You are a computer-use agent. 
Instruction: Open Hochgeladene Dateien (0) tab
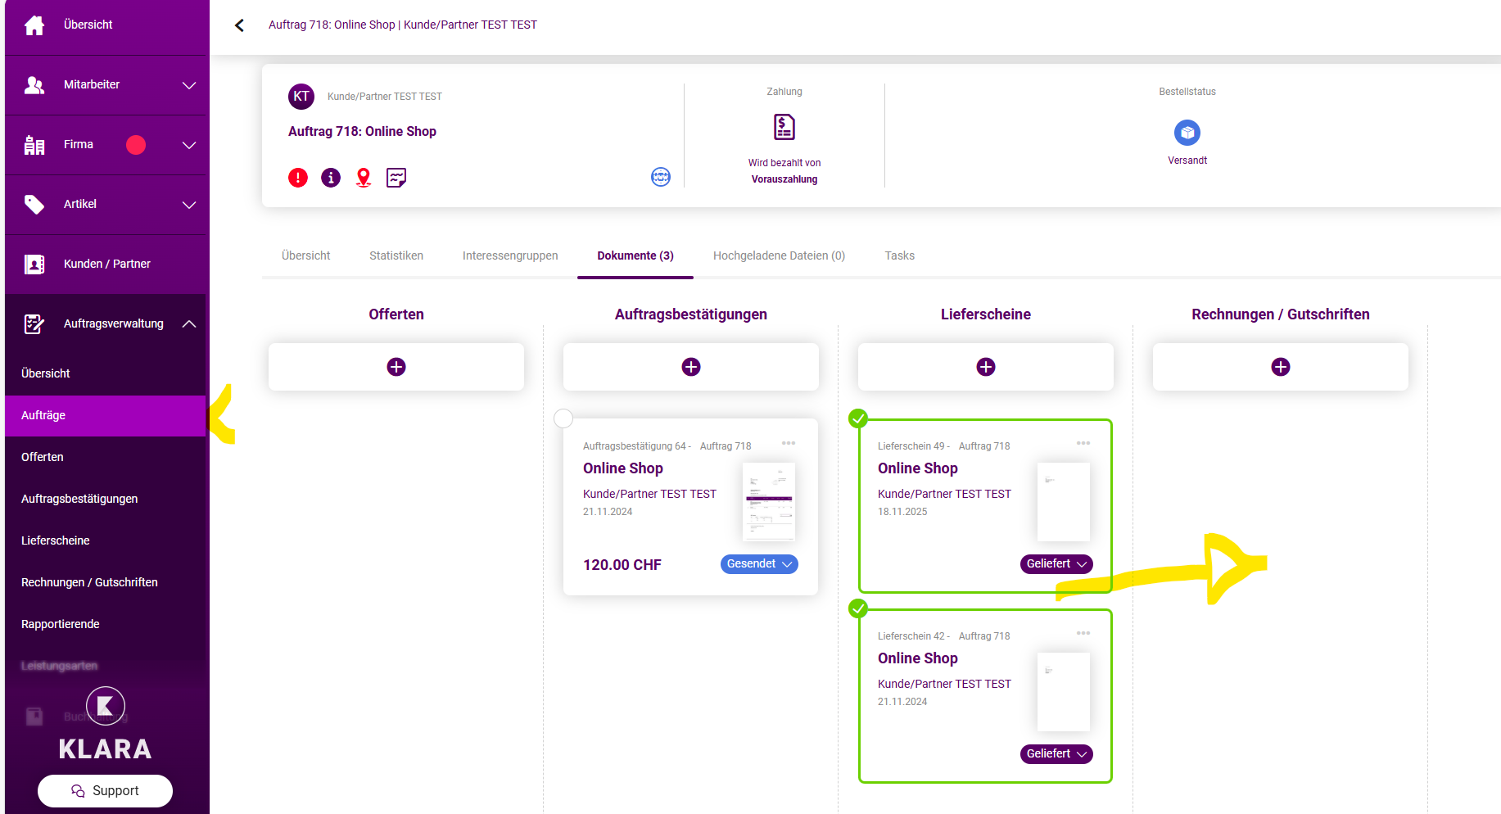coord(779,256)
